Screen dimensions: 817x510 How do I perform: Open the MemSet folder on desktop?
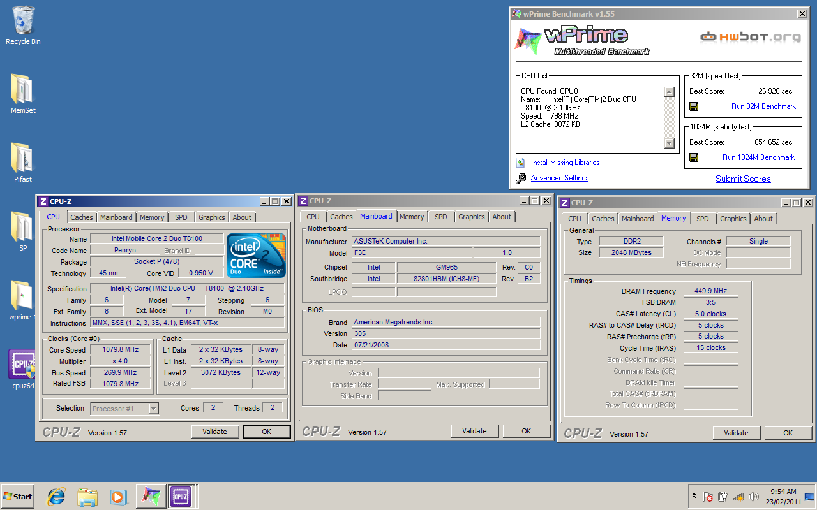click(23, 94)
